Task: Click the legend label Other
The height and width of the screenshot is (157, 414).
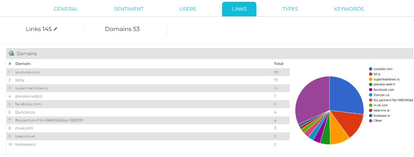Action: 378,121
